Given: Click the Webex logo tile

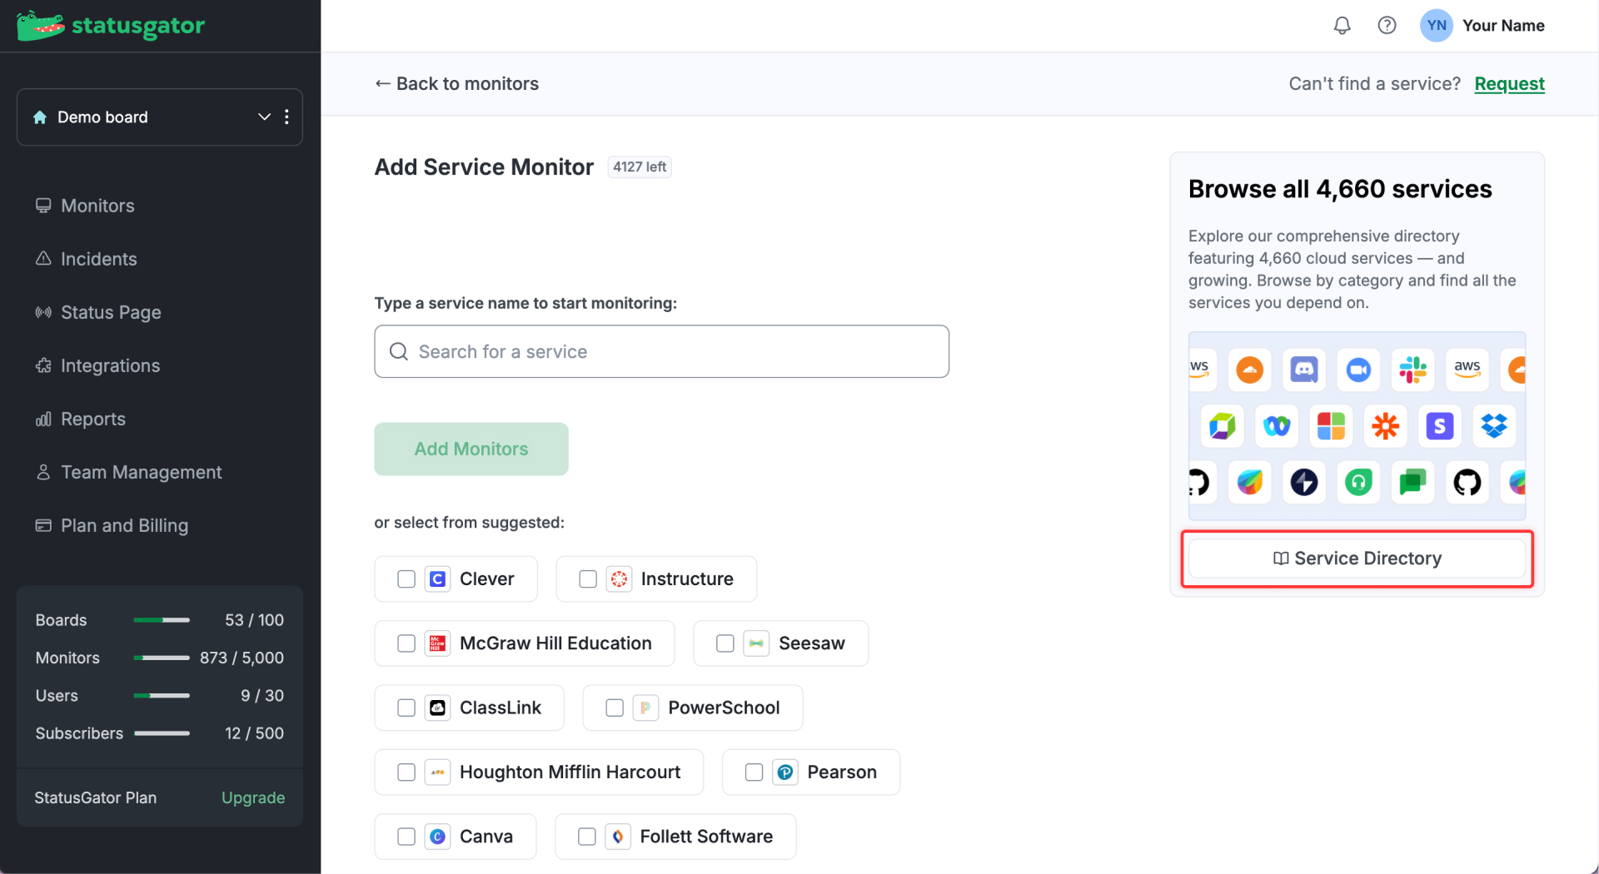Looking at the screenshot, I should point(1277,426).
